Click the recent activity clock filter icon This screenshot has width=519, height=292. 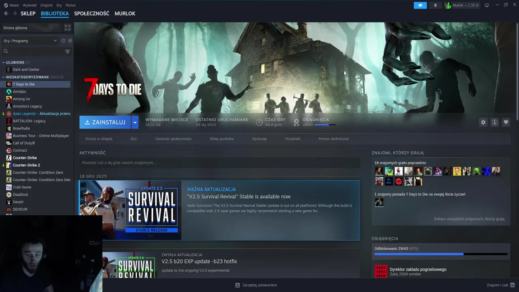coord(63,41)
